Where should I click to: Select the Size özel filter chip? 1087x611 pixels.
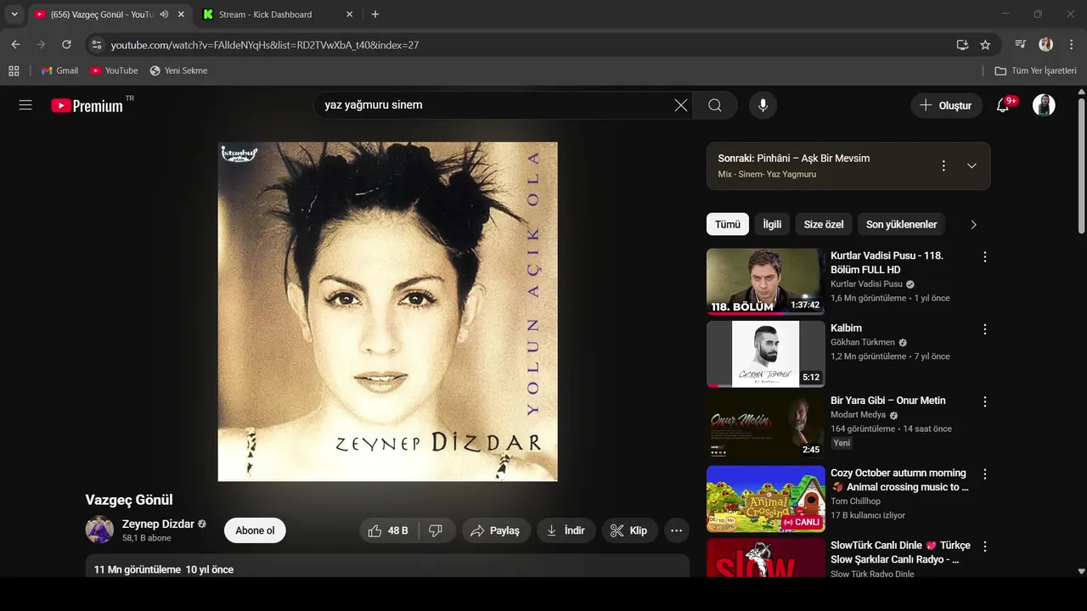(x=824, y=224)
